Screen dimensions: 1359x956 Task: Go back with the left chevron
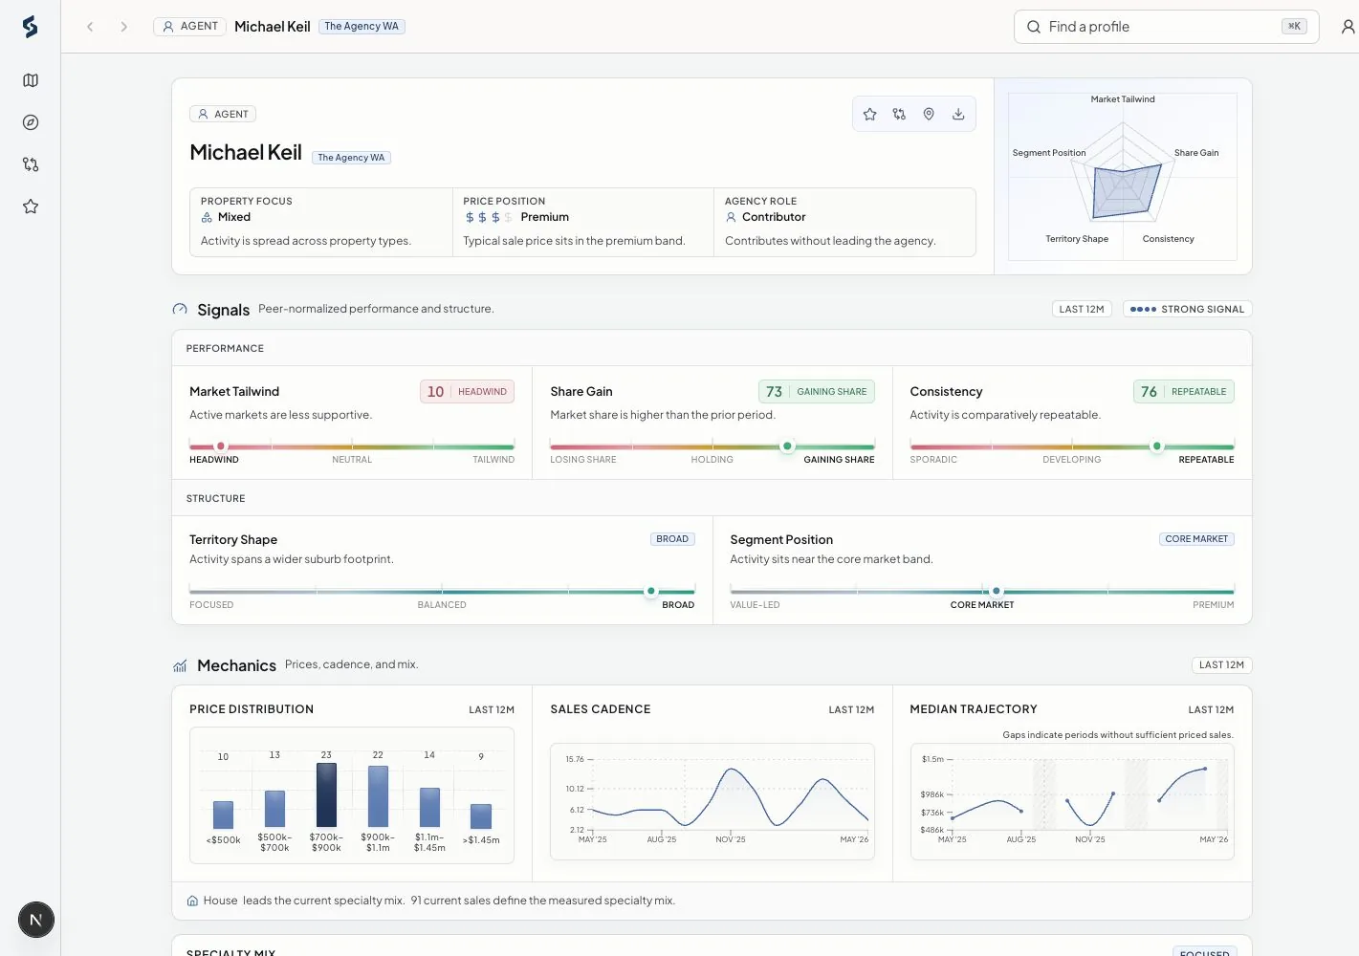click(90, 27)
